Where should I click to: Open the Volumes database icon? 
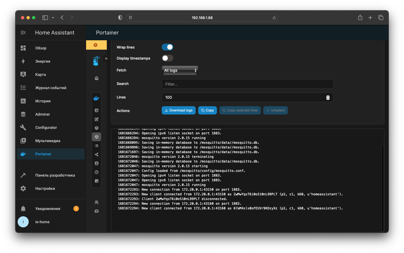pyautogui.click(x=96, y=163)
